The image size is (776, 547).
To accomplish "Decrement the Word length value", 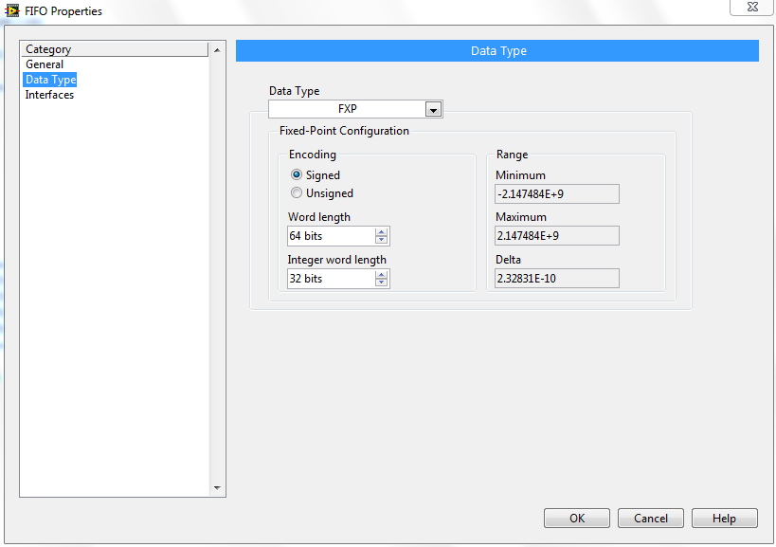I will point(381,240).
